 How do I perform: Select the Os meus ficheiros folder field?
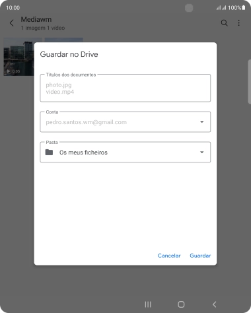point(126,152)
